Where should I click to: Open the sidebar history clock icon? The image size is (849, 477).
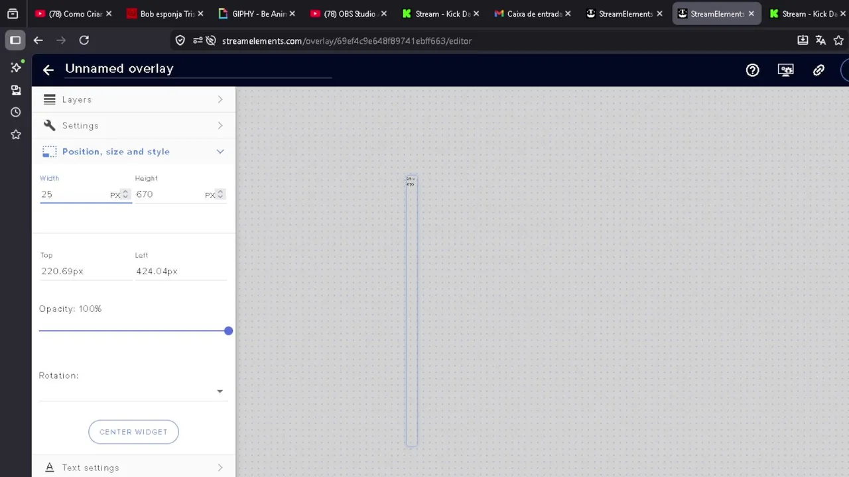point(16,112)
